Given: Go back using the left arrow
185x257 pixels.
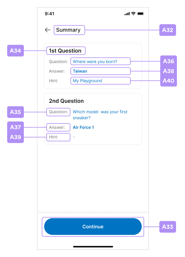Looking at the screenshot, I should point(48,30).
